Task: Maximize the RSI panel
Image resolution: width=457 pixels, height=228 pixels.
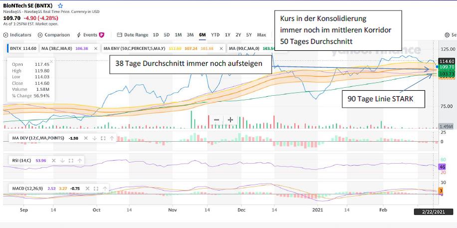Action: pos(71,160)
